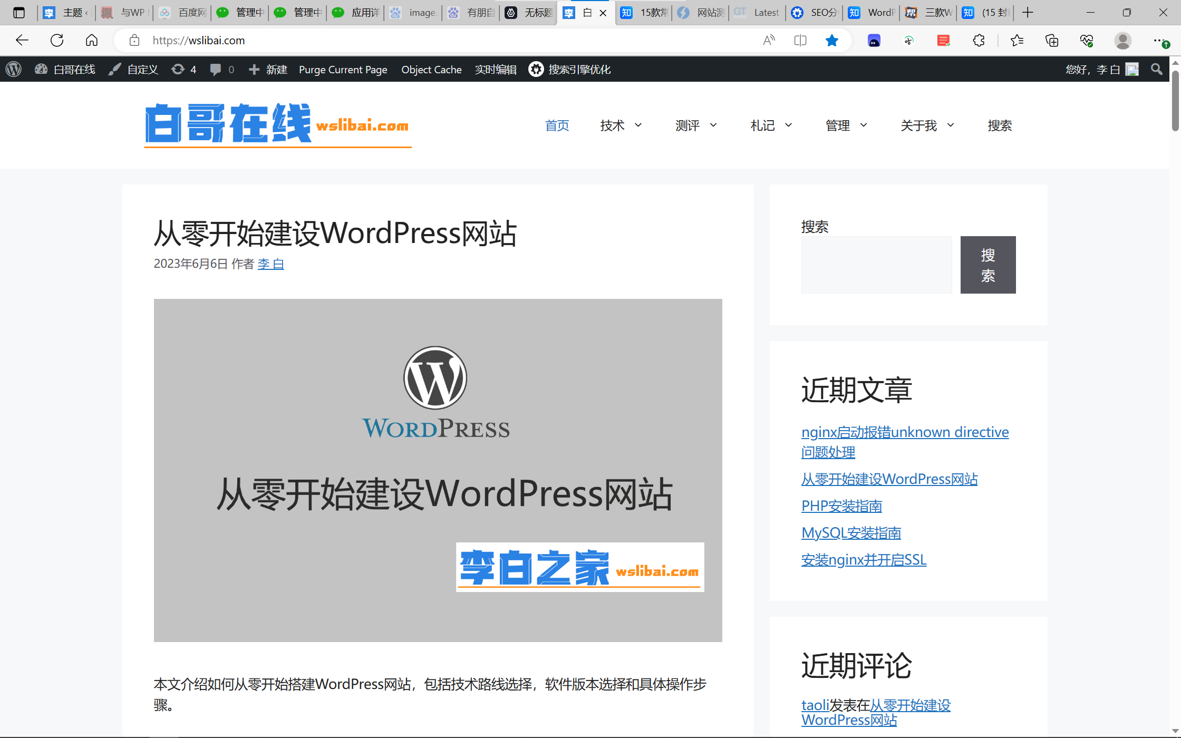This screenshot has width=1181, height=738.
Task: Open the admin bar search magnifier icon
Action: (x=1156, y=70)
